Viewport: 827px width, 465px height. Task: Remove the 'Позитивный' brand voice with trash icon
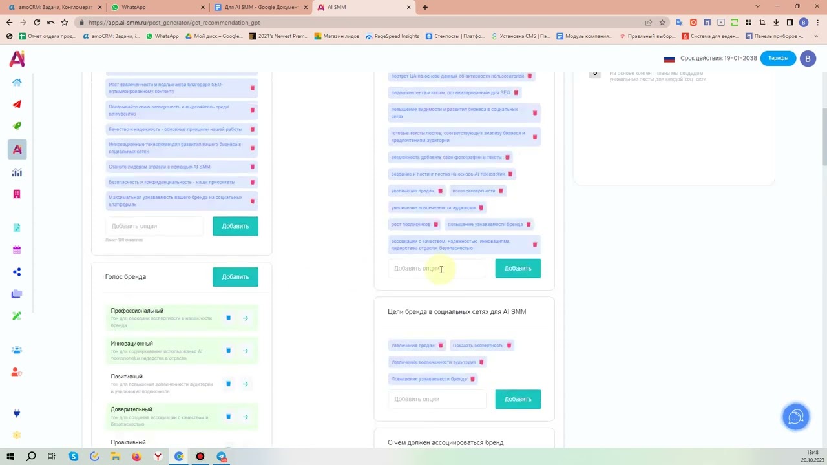(228, 384)
